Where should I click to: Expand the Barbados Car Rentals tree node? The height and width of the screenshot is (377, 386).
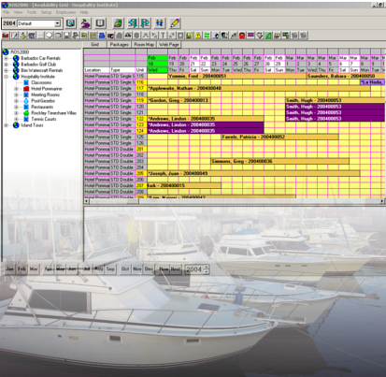tap(6, 58)
